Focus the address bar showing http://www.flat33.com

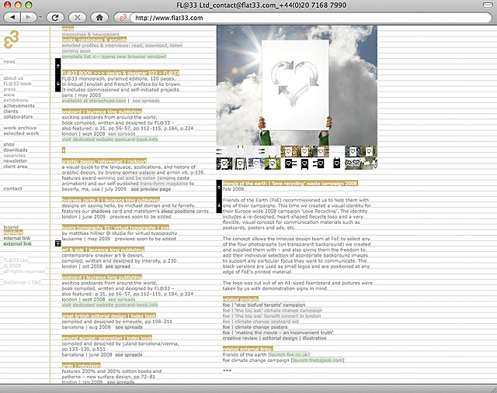[311, 18]
